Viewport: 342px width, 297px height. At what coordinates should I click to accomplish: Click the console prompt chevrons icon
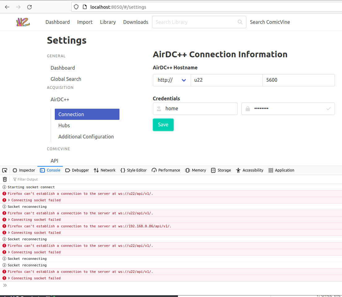coord(5,285)
